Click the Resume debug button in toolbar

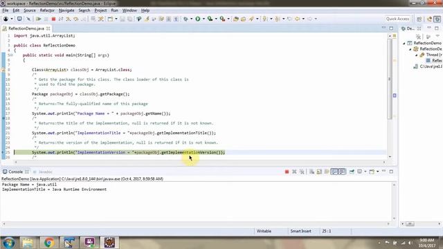coord(39,19)
